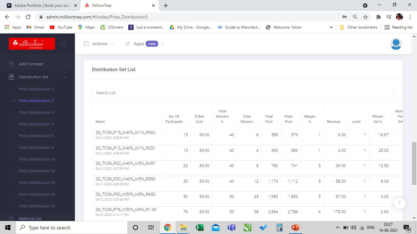
Task: Click the Add Contest sidebar icon
Action: point(11,64)
